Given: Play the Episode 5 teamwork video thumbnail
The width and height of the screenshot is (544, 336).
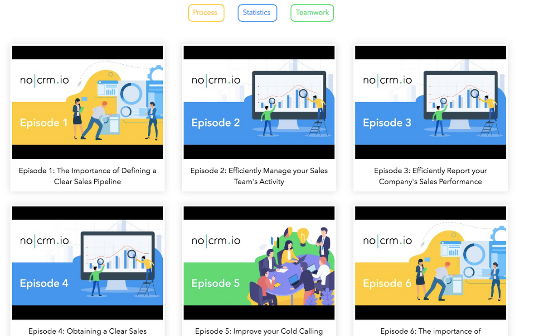Looking at the screenshot, I should (259, 263).
